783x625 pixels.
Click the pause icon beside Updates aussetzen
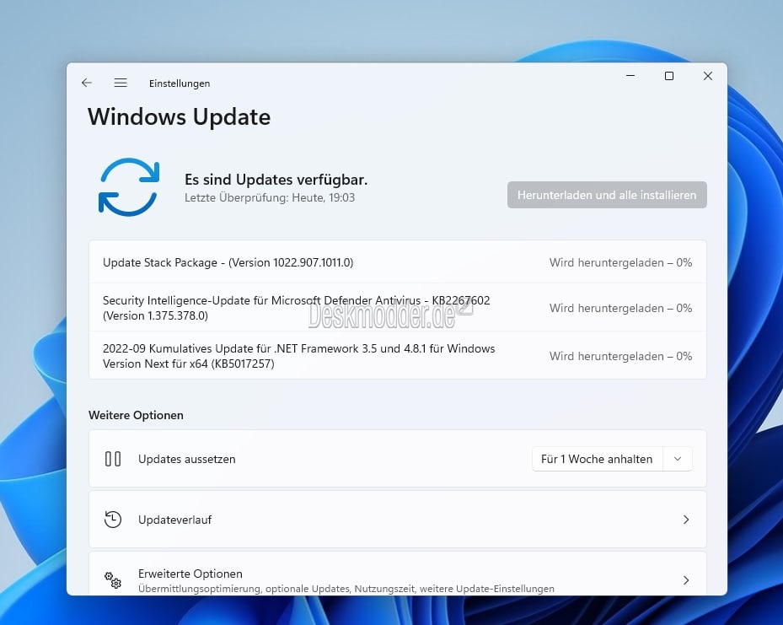coord(113,459)
